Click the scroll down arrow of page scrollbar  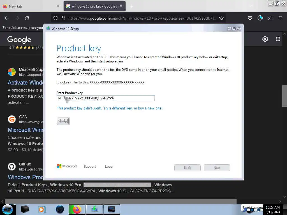click(x=284, y=197)
